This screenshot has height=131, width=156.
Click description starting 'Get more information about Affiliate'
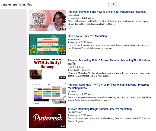109,120
